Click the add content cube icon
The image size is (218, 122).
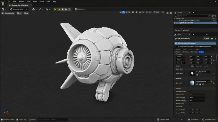(x=33, y=9)
